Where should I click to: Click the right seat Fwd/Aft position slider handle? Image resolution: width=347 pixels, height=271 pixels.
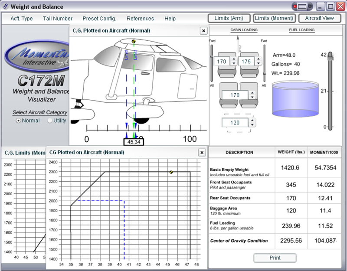pyautogui.click(x=264, y=74)
